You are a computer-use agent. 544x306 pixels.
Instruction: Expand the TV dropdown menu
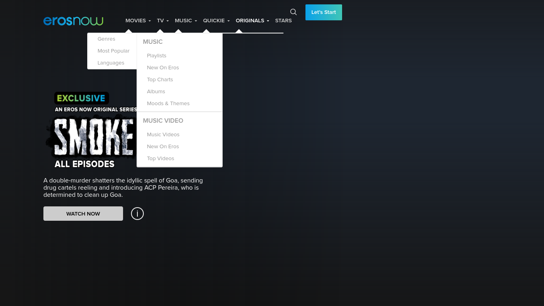[162, 21]
